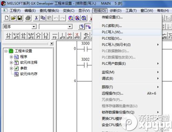Select the horizontal line F9 tool
This screenshot has height=132, width=172.
coord(55,36)
